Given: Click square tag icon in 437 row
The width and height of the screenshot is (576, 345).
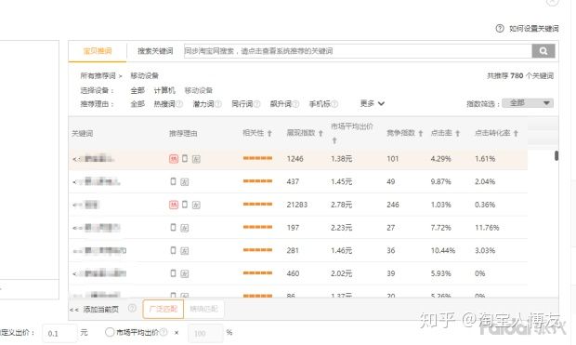Looking at the screenshot, I should [x=185, y=182].
